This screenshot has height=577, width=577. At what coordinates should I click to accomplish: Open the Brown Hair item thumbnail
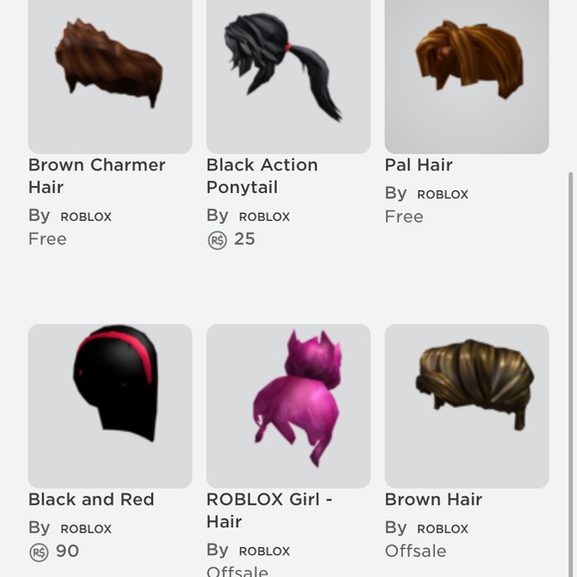pos(467,406)
